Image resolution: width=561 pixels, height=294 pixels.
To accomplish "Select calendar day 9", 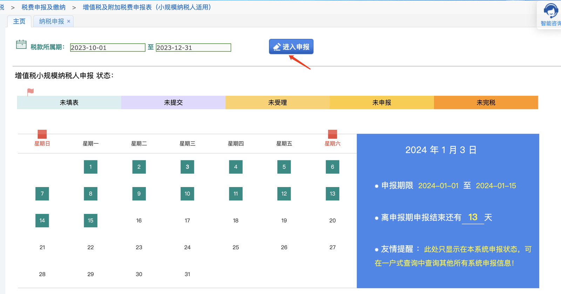I will pos(139,194).
